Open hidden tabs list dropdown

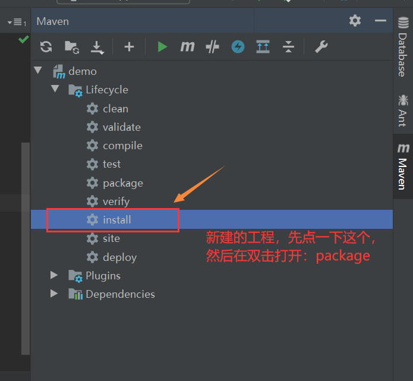(x=17, y=22)
